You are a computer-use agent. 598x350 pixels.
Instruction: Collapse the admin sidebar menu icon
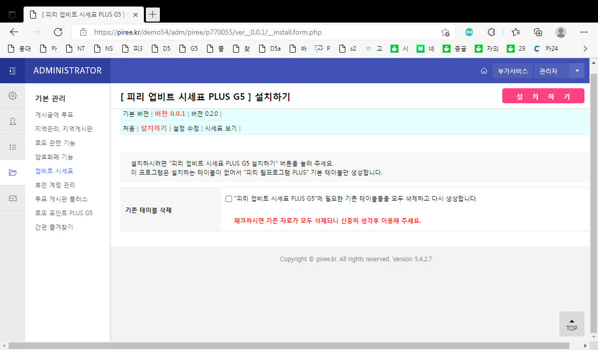point(13,71)
